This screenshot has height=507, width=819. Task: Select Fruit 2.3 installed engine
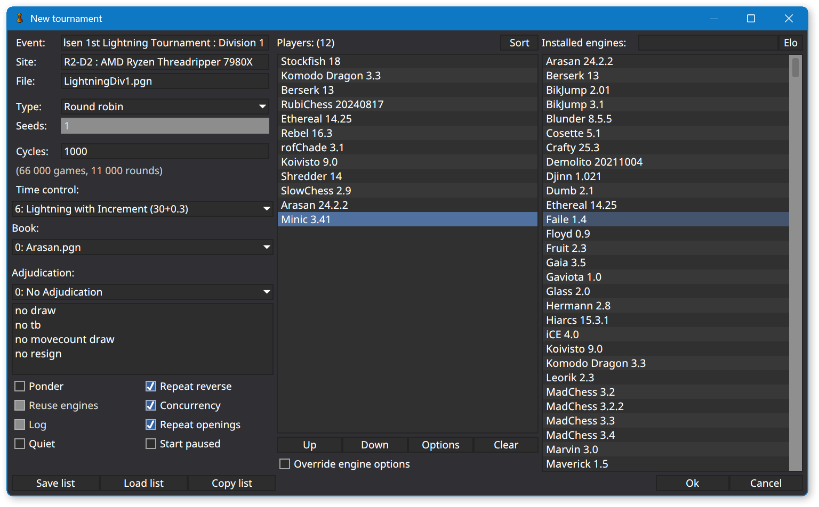tap(666, 248)
